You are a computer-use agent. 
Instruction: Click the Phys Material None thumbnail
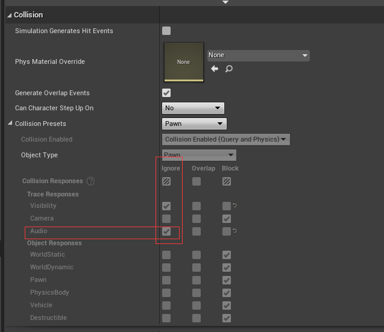(184, 62)
